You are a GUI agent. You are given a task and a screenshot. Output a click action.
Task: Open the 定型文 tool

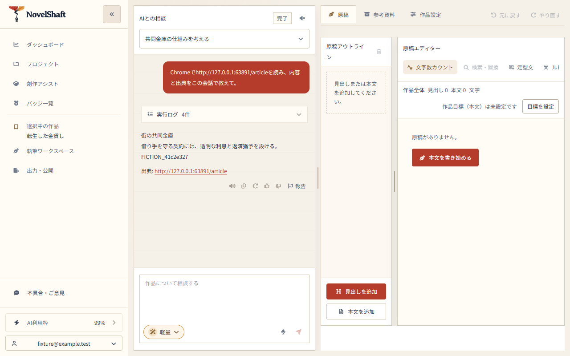pyautogui.click(x=521, y=67)
